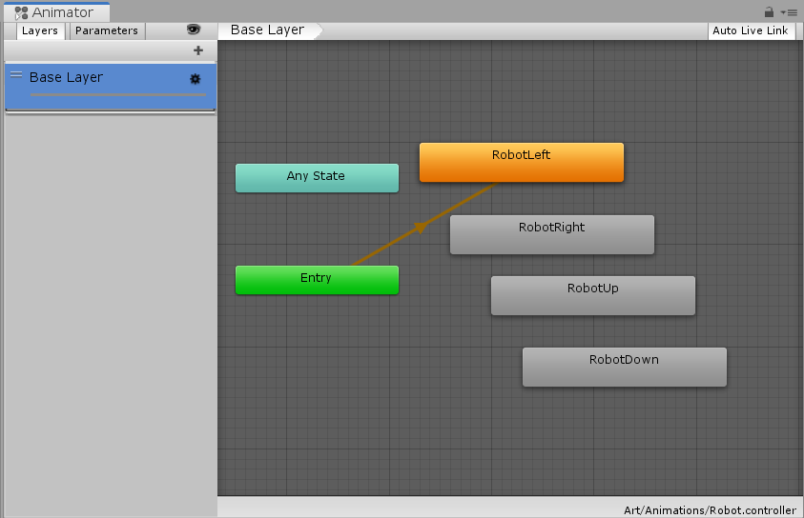The width and height of the screenshot is (804, 518).
Task: Select Base Layer in the layers list
Action: (x=95, y=77)
